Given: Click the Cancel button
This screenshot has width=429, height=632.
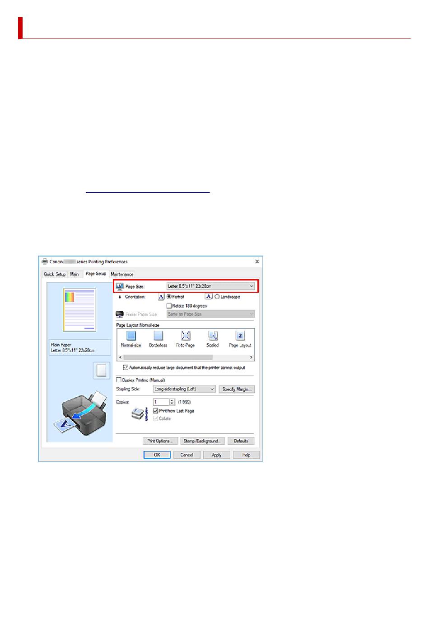Looking at the screenshot, I should (187, 455).
